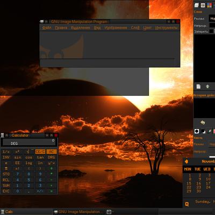This screenshot has width=215, height=215.
Task: Open the layer mode dropdown beside Режим
Action: click(x=212, y=18)
